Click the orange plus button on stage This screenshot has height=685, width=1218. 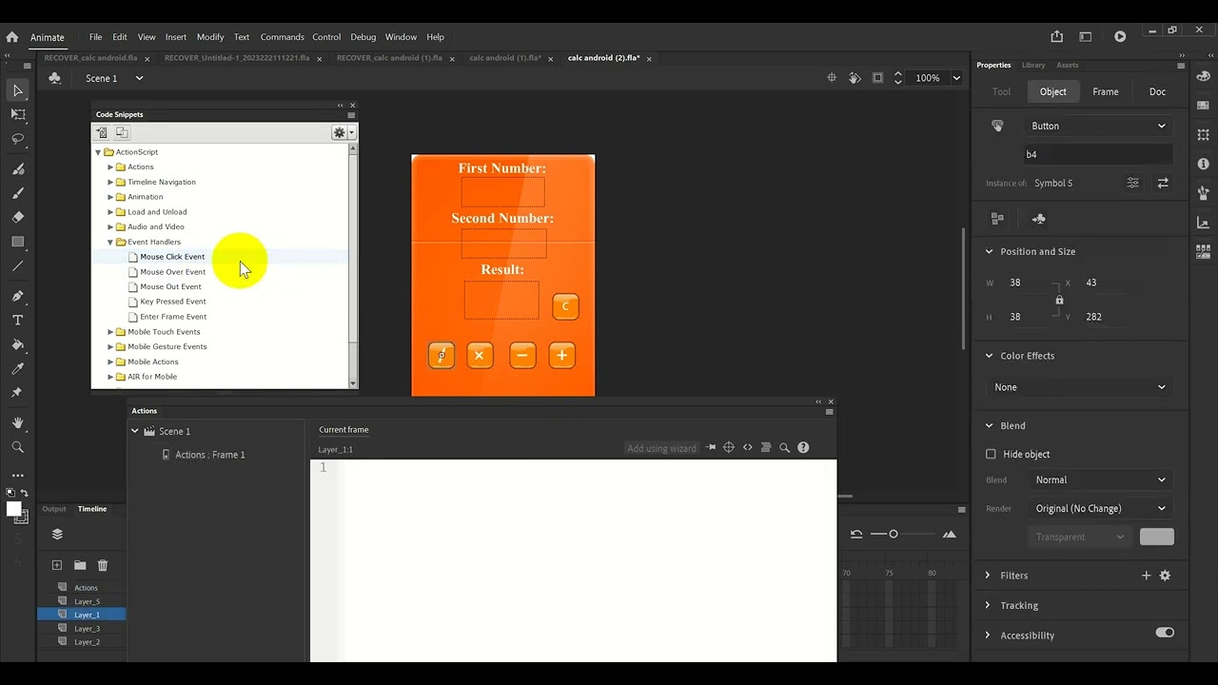pyautogui.click(x=561, y=355)
